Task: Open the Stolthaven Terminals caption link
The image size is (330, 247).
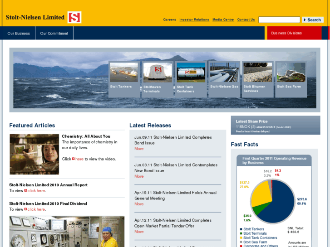Action: pos(152,89)
